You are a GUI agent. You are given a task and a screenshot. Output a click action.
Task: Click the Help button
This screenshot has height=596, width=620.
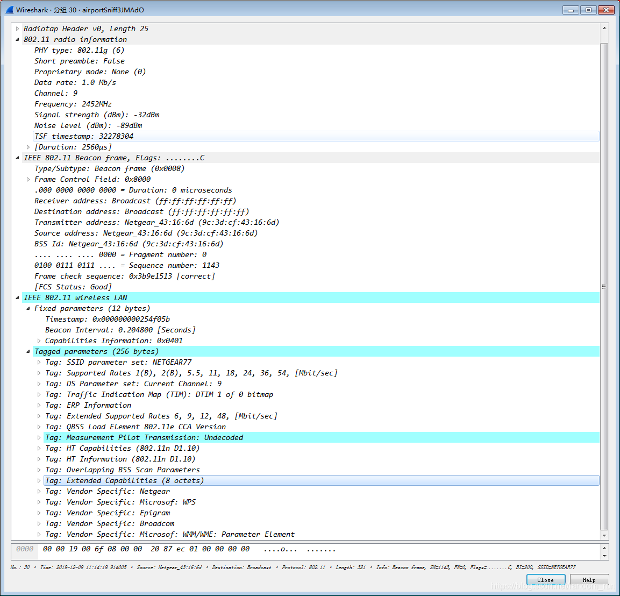(589, 580)
